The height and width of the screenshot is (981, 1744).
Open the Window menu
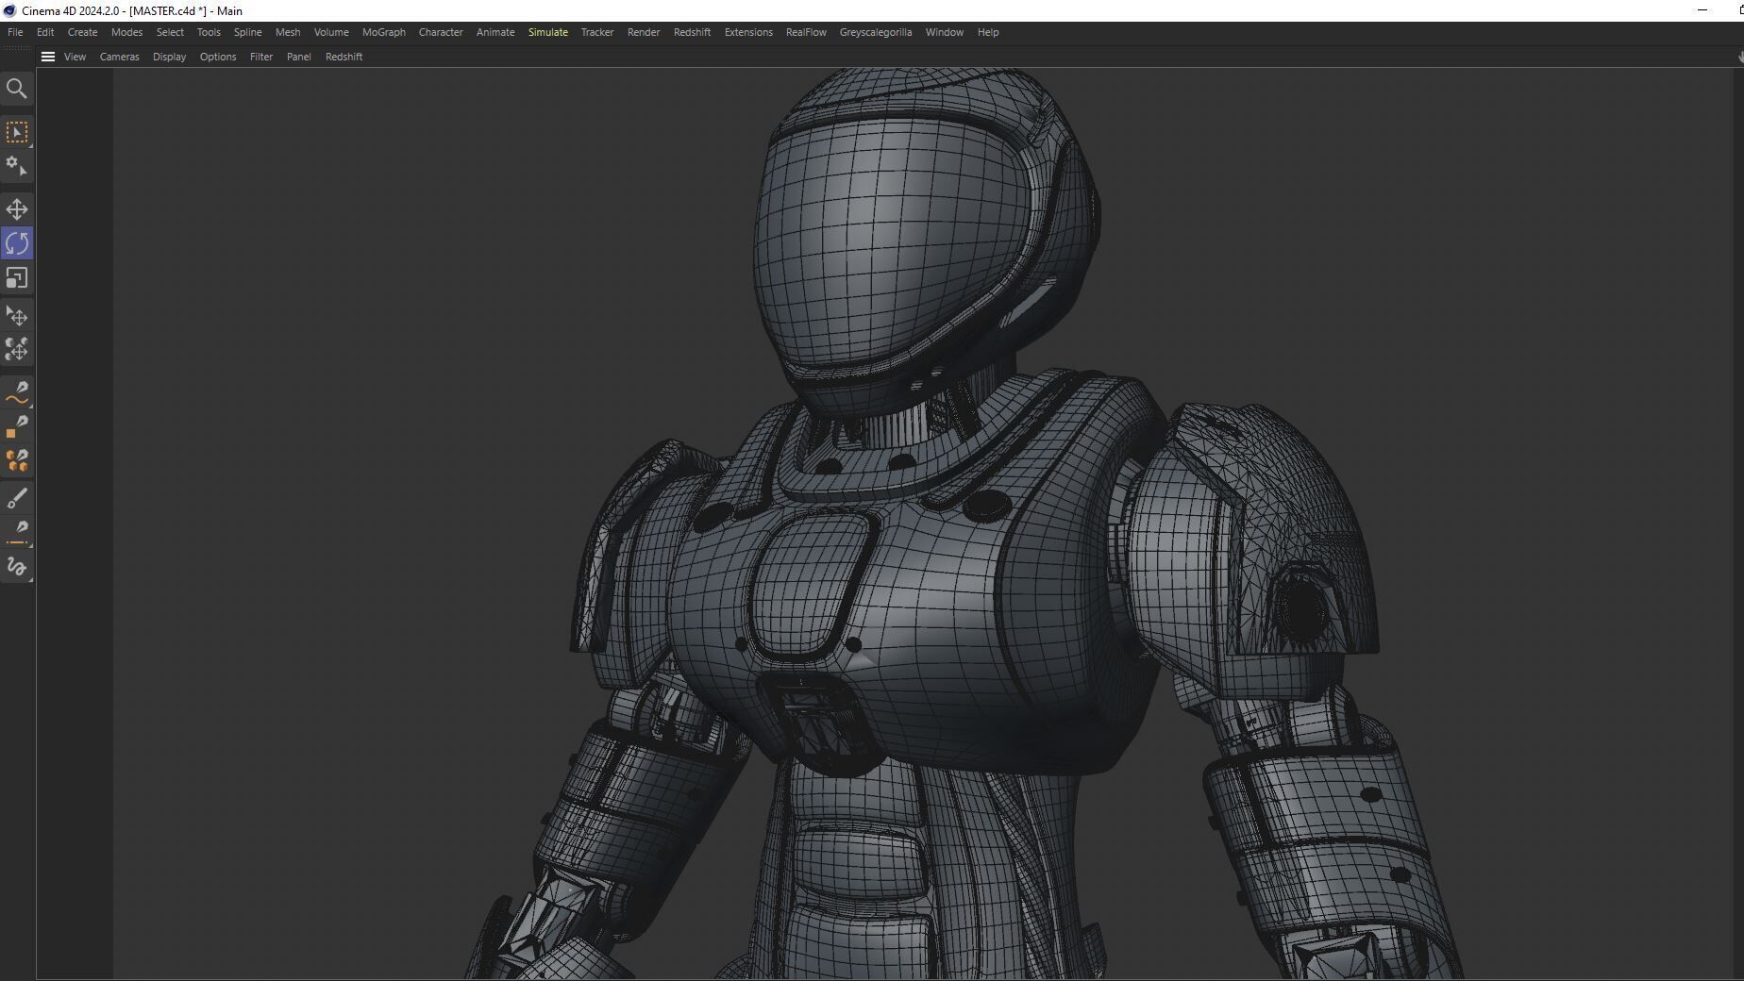(945, 32)
